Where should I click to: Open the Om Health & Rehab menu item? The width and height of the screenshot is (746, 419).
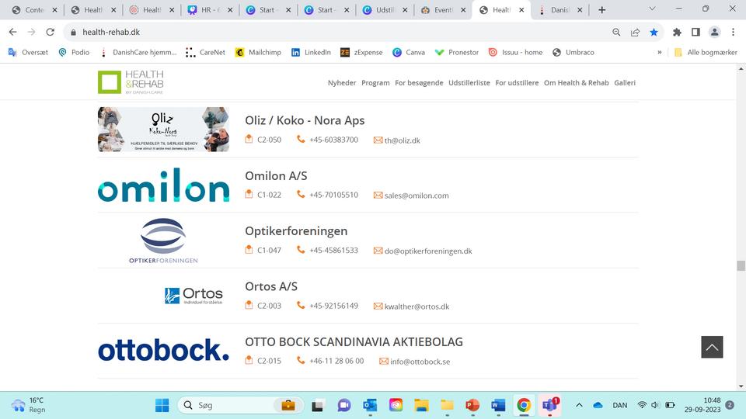click(576, 83)
